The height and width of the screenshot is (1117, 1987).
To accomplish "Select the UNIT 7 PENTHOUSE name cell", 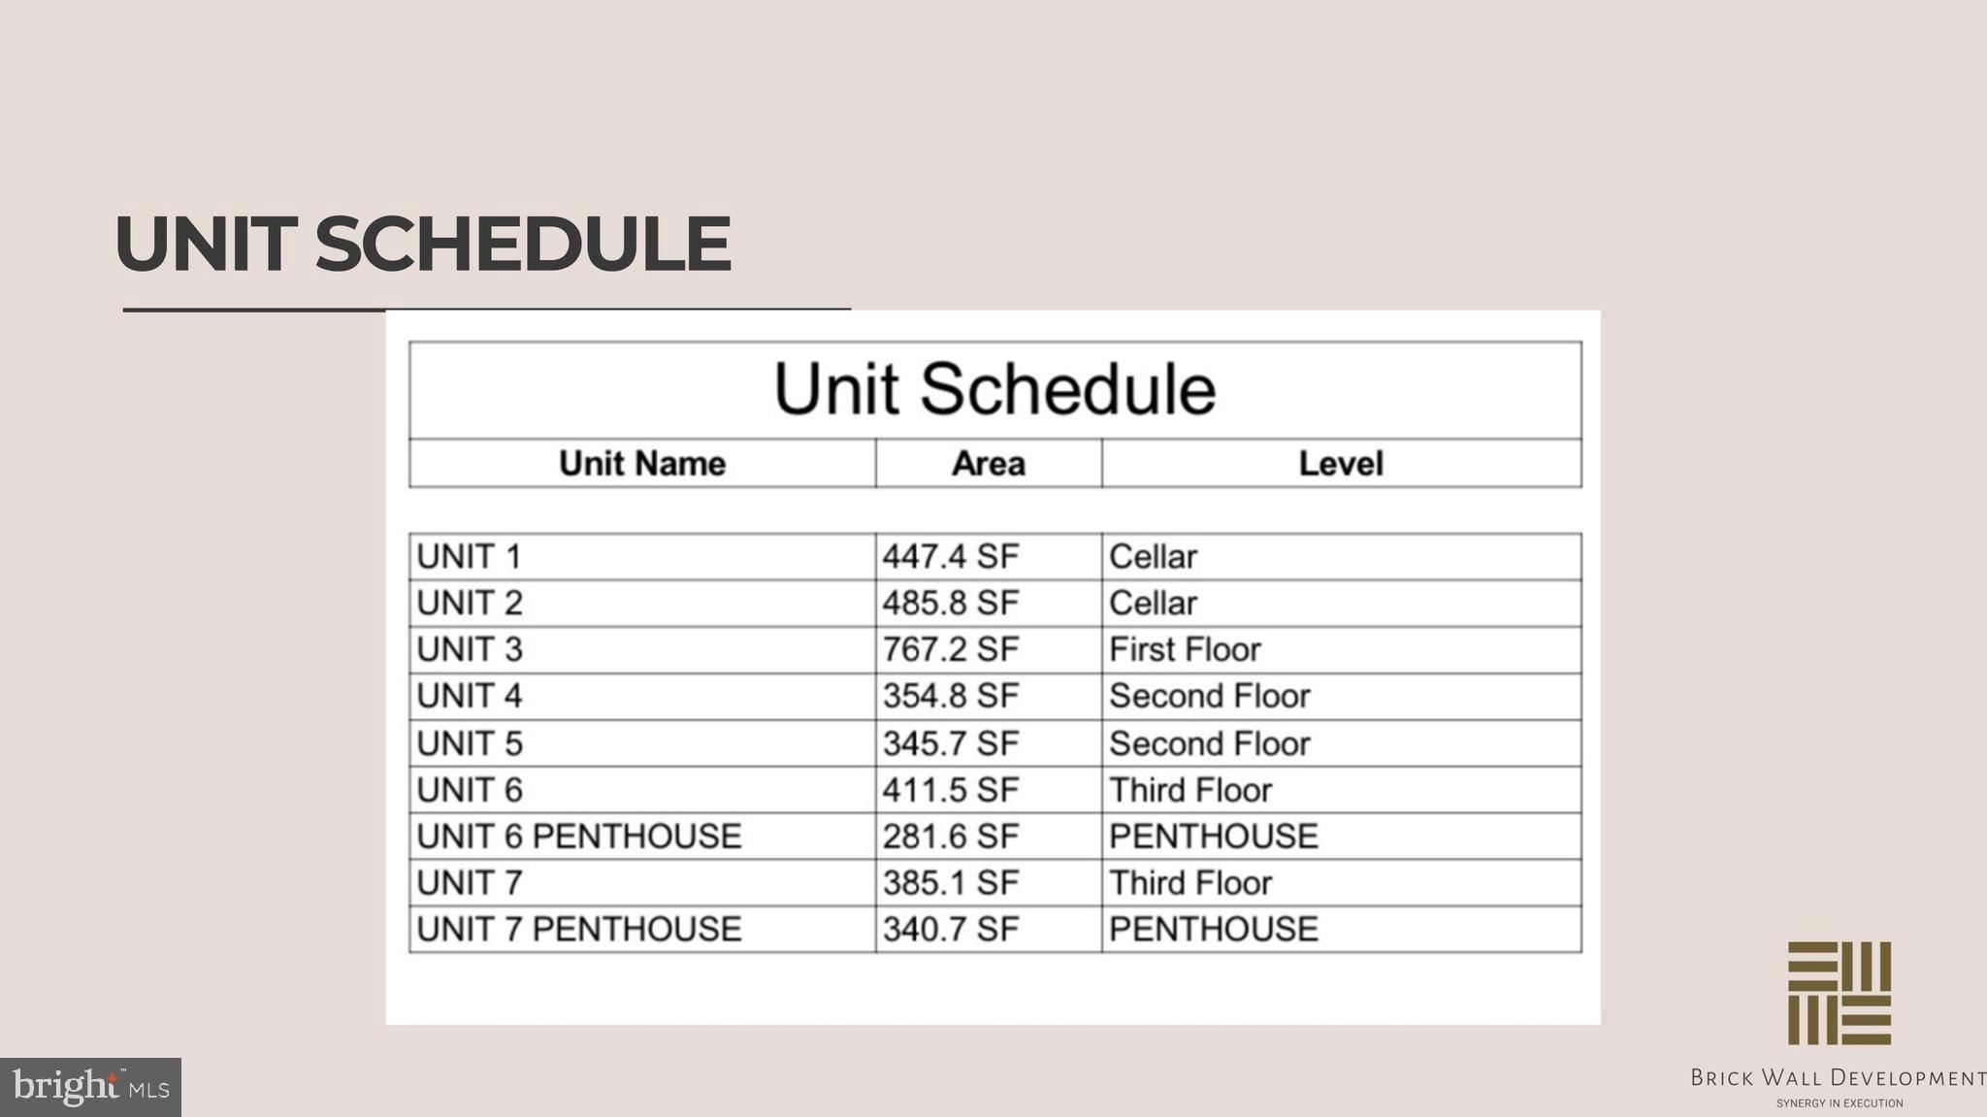I will point(579,929).
